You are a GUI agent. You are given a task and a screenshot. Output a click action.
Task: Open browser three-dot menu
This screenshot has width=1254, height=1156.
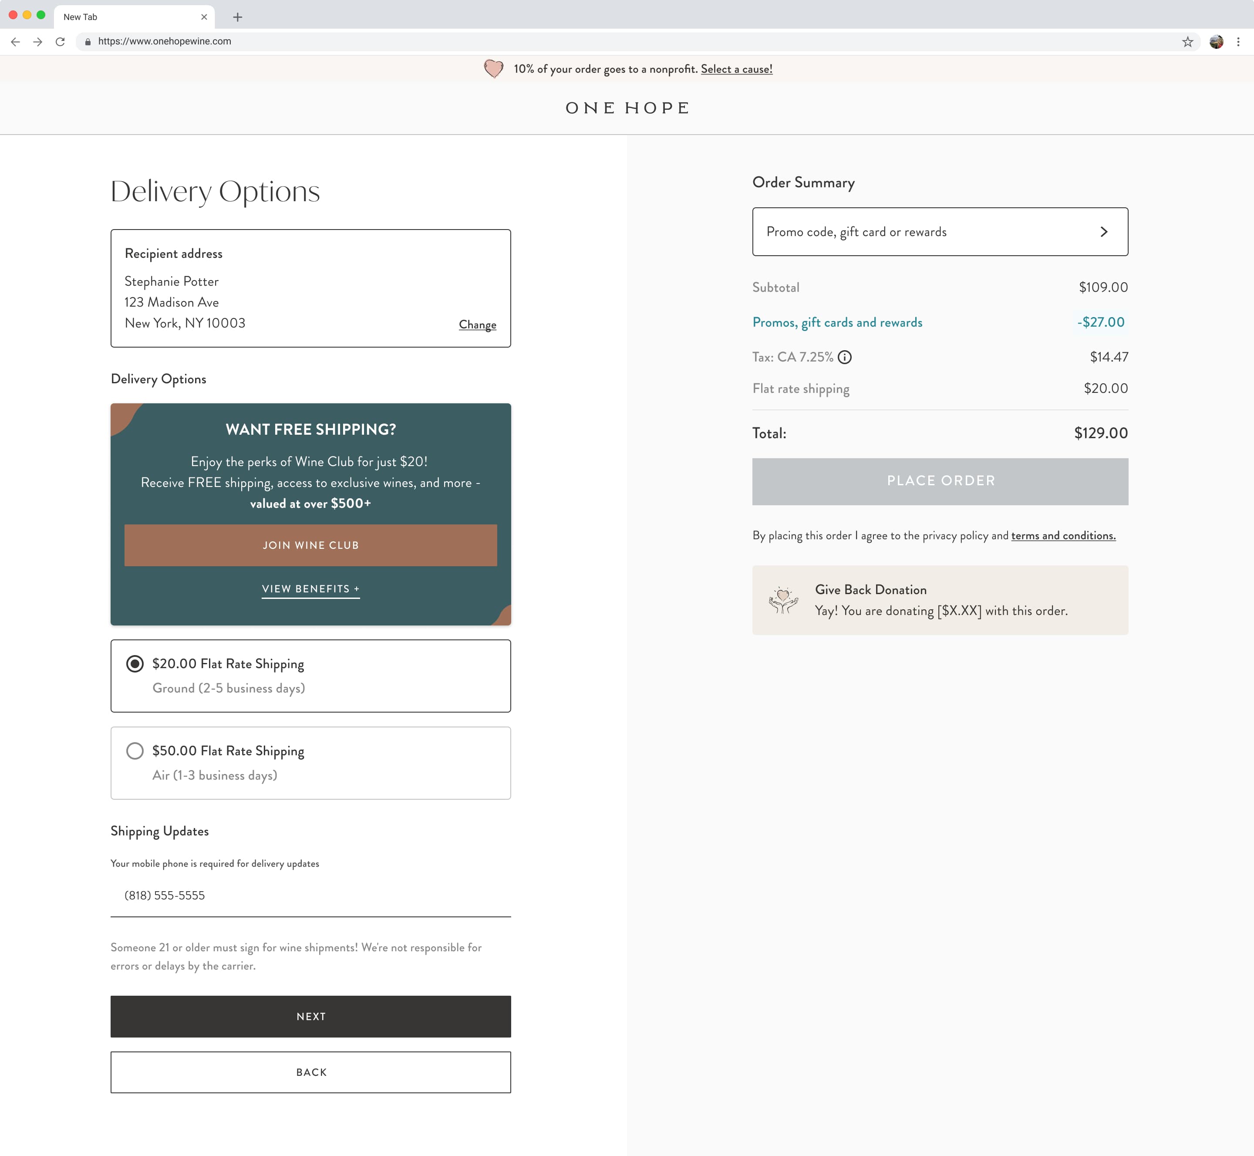click(1238, 42)
